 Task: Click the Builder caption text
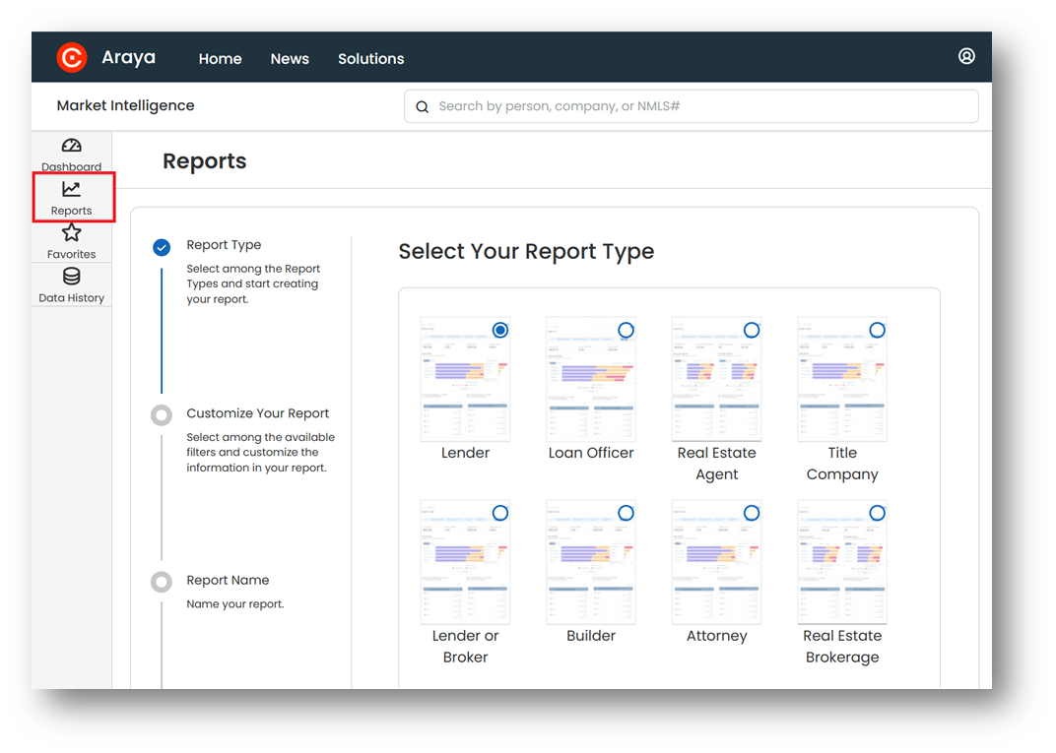[x=591, y=636]
